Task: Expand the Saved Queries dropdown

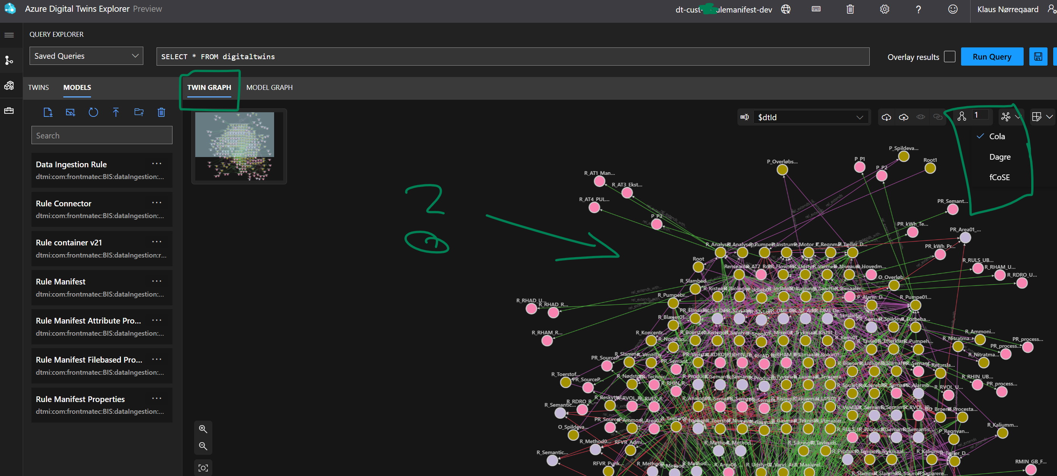Action: (x=86, y=56)
